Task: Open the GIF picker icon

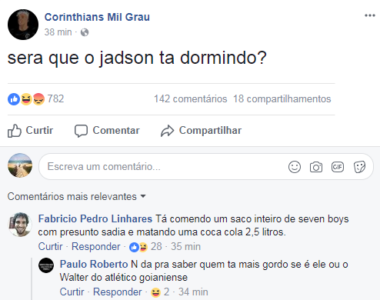Action: [338, 167]
